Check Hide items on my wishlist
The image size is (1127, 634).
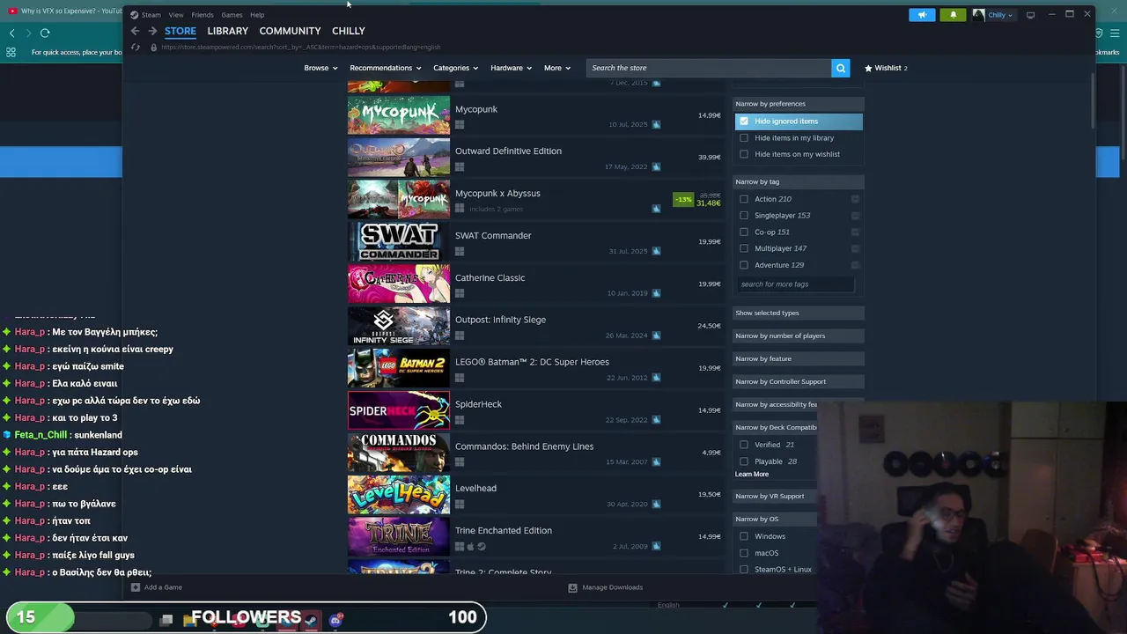[x=744, y=154]
